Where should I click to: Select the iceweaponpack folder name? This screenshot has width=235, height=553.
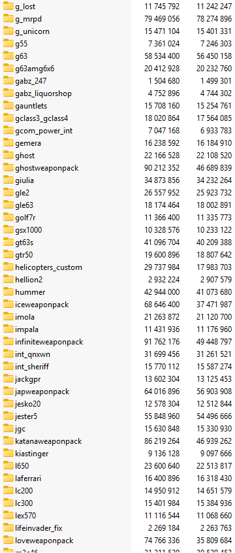[x=42, y=305]
